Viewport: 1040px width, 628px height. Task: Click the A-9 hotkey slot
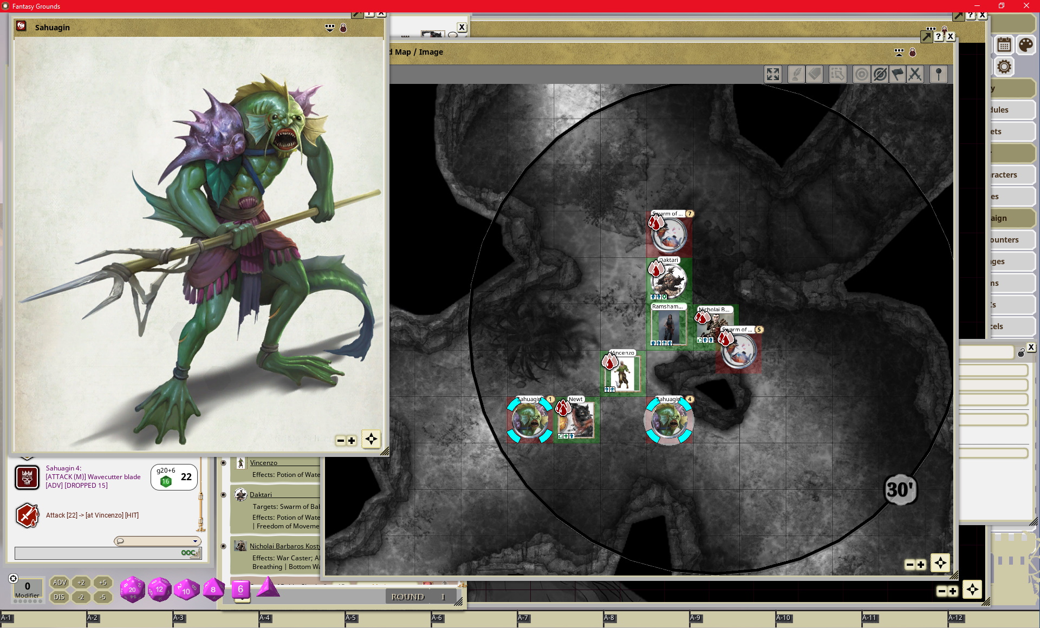pos(732,619)
